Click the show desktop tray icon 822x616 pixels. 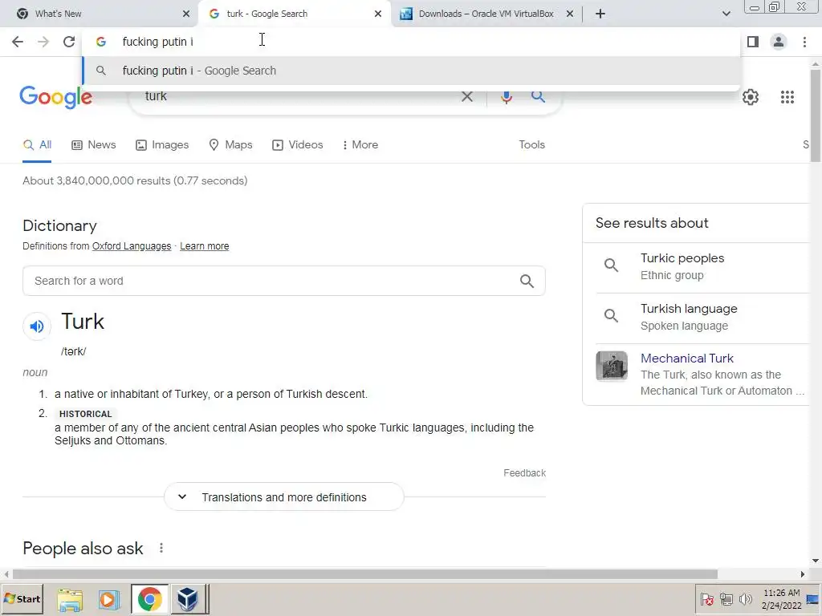click(x=813, y=599)
